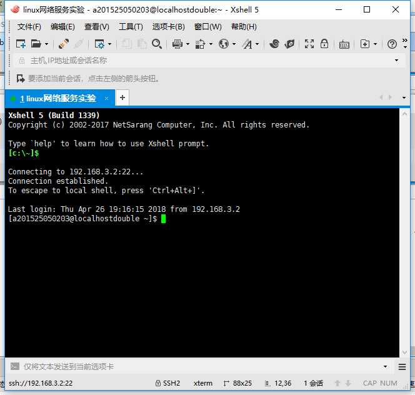The image size is (415, 395).
Task: Open the 帮助(H) menu
Action: point(244,27)
